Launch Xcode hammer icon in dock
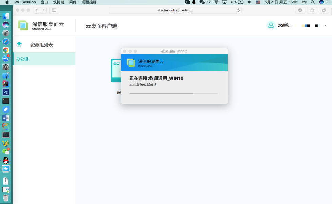This screenshot has height=204, width=332. 6,75
